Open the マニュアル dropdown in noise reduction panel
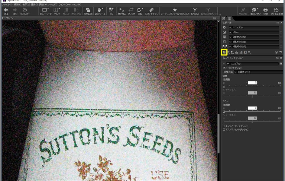285x181 pixels. tap(252, 64)
